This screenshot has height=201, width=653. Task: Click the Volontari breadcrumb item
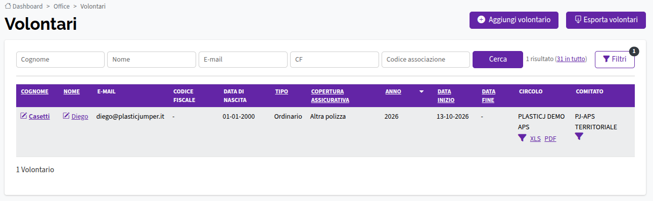tap(93, 6)
